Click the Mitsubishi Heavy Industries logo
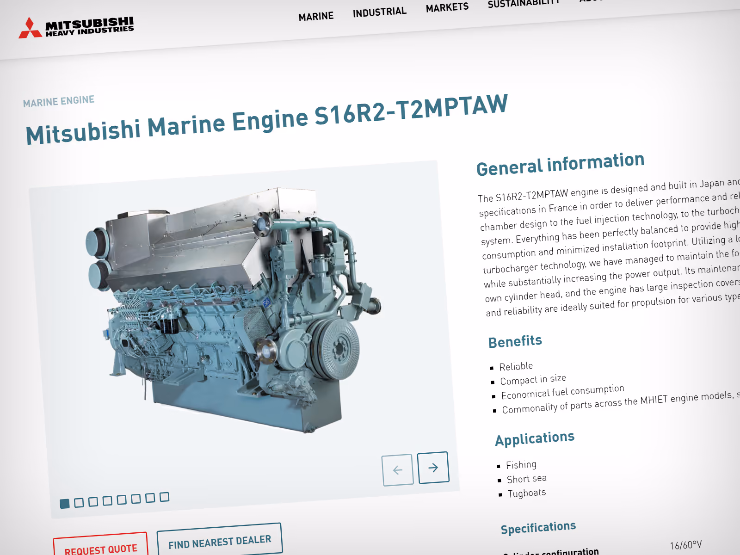This screenshot has width=740, height=555. (x=76, y=27)
